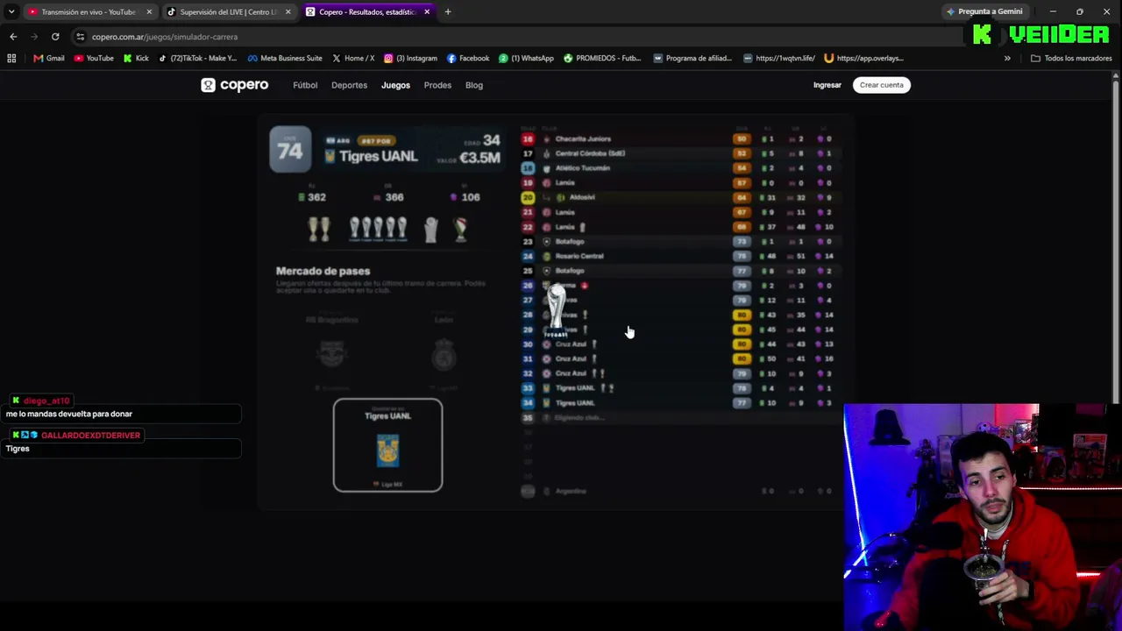Click the Copero logo in the site header
This screenshot has width=1122, height=631.
(x=234, y=85)
